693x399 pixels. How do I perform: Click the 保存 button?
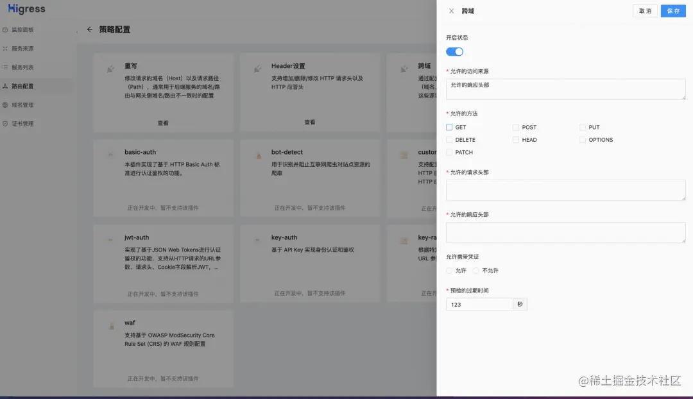tap(673, 11)
